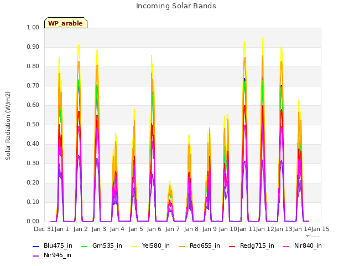The width and height of the screenshot is (354, 266).
Task: Click the 1.00 y-axis tick label
Action: 33,27
